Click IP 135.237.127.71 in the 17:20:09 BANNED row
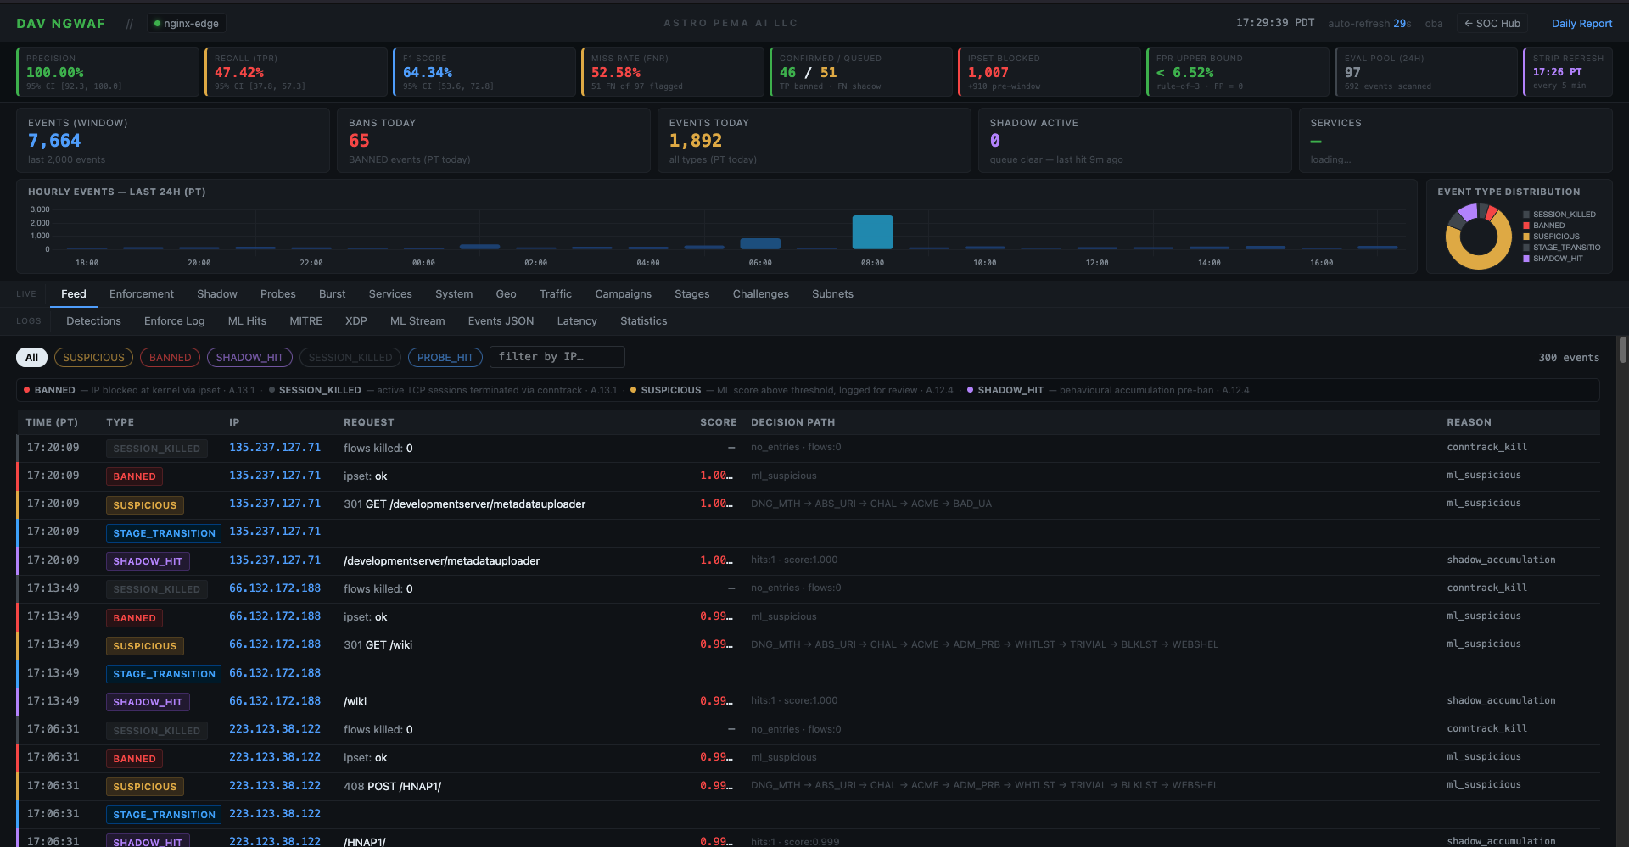 pos(275,476)
